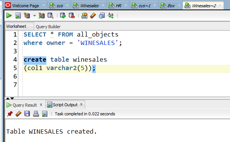Image resolution: width=230 pixels, height=142 pixels.
Task: Close the Welcome Page tab
Action: [x=44, y=5]
